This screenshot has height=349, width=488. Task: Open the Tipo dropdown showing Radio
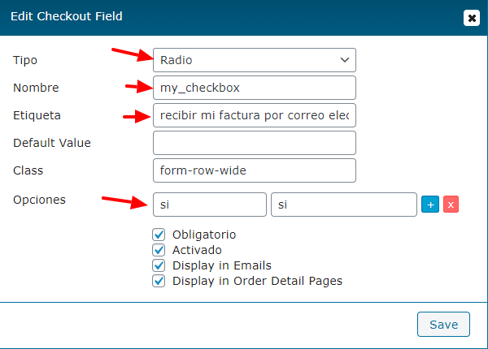pos(255,60)
